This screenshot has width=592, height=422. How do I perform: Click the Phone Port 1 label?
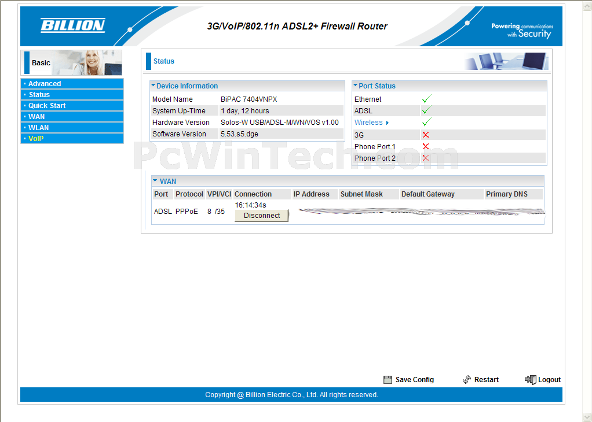coord(375,147)
